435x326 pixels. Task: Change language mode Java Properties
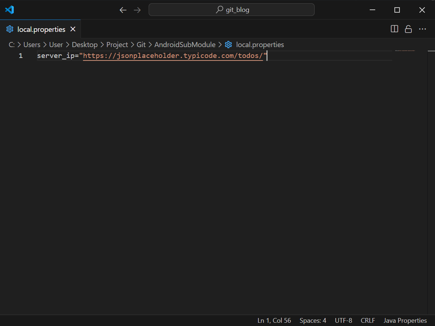(405, 321)
